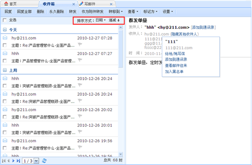Open the page number 1/3 dropdown
The width and height of the screenshot is (252, 165).
[37, 161]
